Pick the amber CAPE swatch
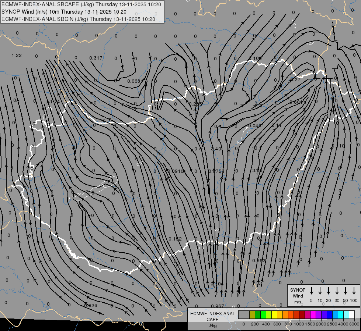This screenshot has height=331, width=361. [x=280, y=315]
